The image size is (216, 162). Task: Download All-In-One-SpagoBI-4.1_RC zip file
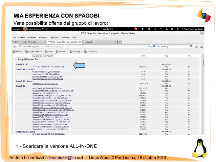click(x=49, y=67)
